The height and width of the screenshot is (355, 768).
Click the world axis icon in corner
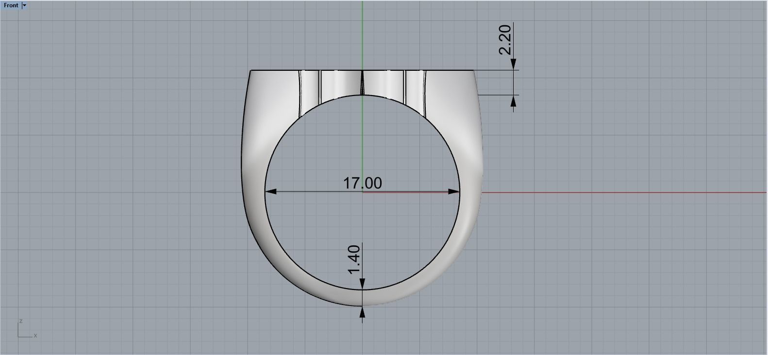27,329
